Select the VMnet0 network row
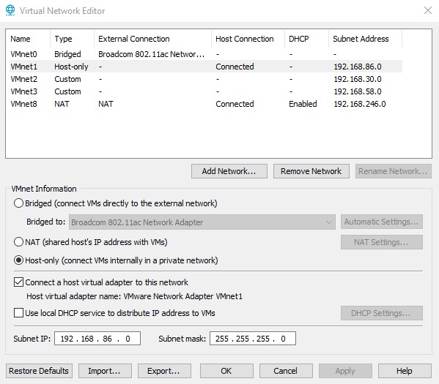This screenshot has width=439, height=384. point(206,54)
